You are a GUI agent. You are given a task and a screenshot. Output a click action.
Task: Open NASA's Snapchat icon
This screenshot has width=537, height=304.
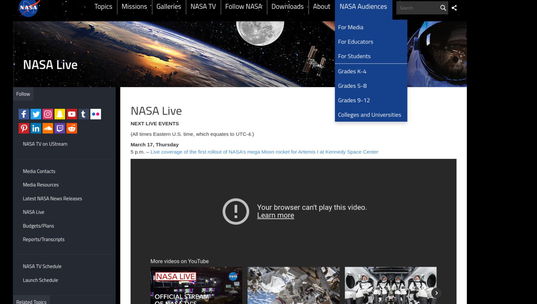tap(60, 114)
